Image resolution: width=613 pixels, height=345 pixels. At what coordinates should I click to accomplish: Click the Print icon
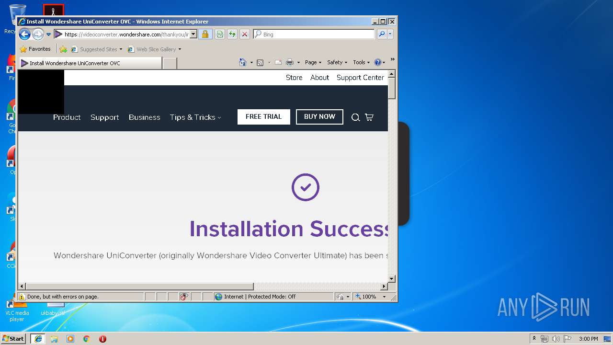[290, 62]
